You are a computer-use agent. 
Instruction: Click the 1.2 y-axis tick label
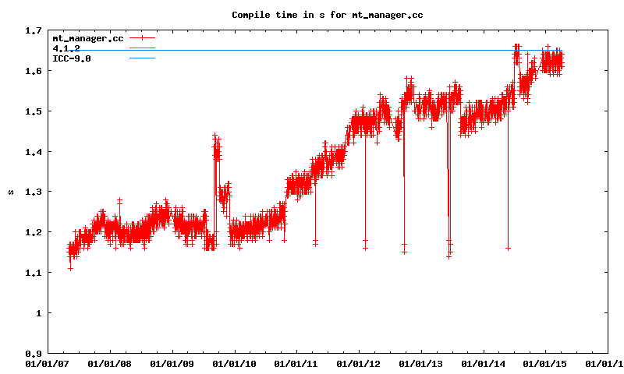pyautogui.click(x=33, y=232)
